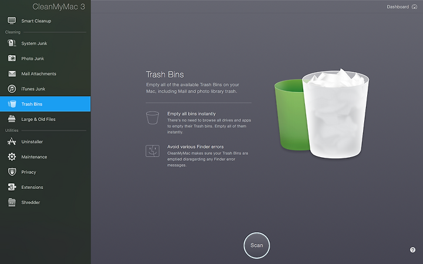Click the Cleaning section label
423x264 pixels.
pos(13,32)
